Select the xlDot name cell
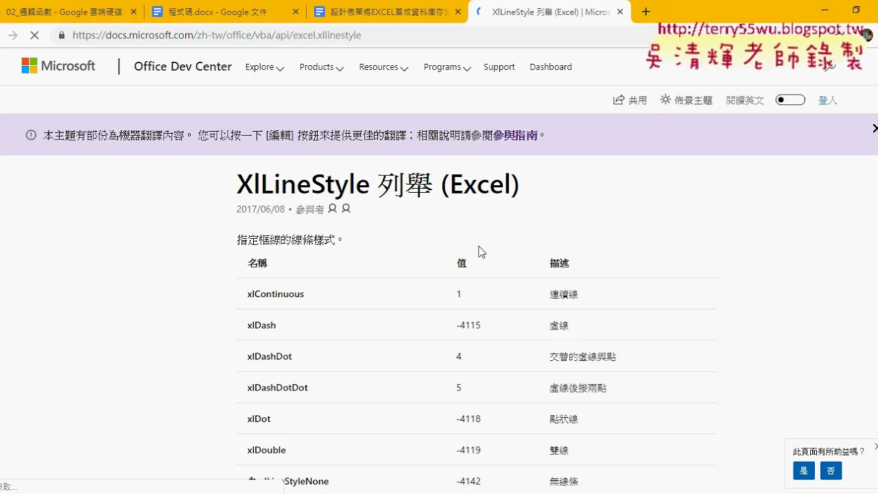 (259, 419)
